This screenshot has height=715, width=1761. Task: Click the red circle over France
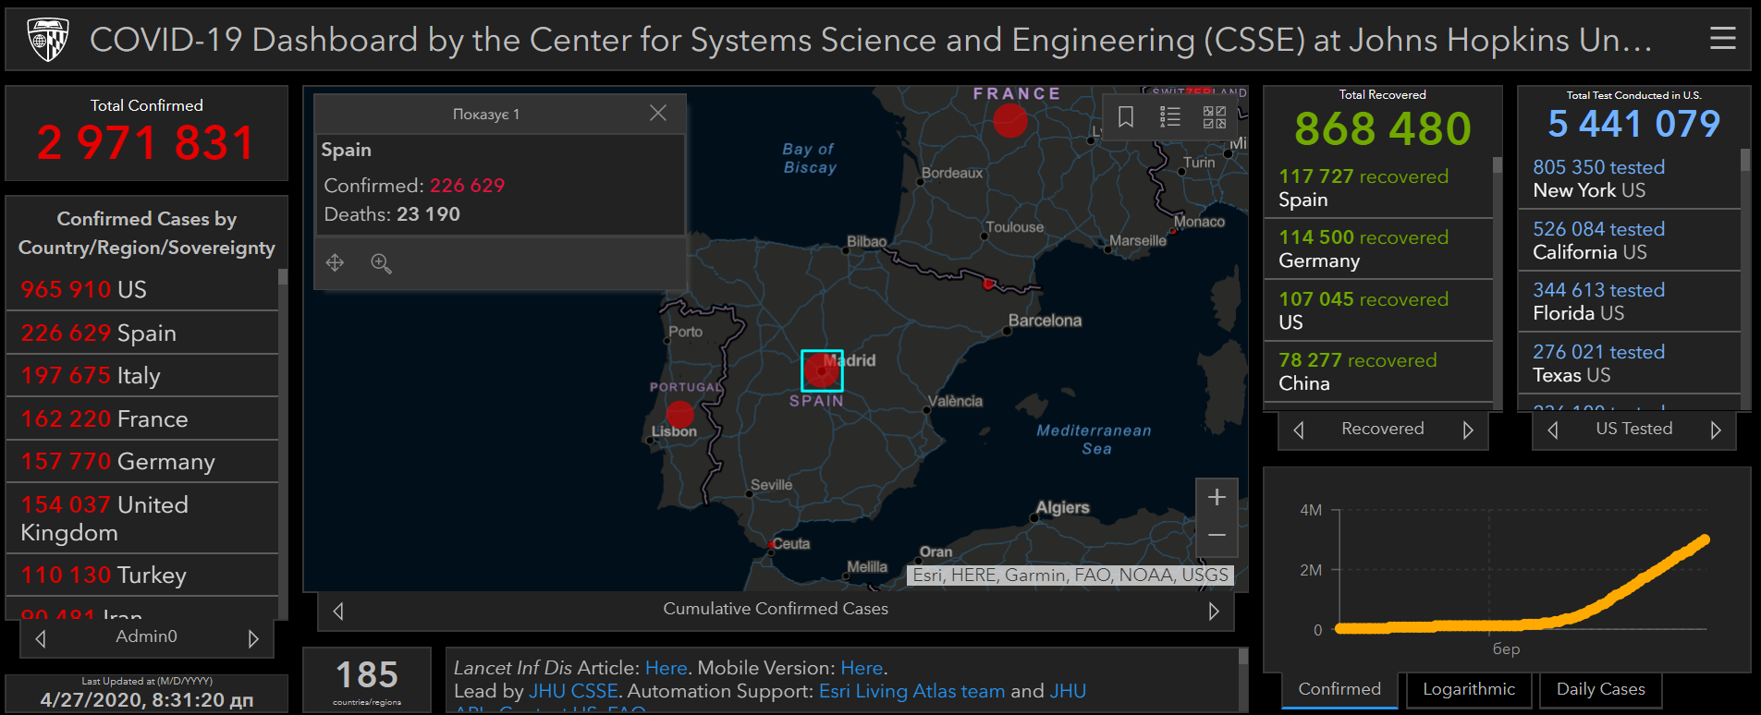pyautogui.click(x=1010, y=120)
